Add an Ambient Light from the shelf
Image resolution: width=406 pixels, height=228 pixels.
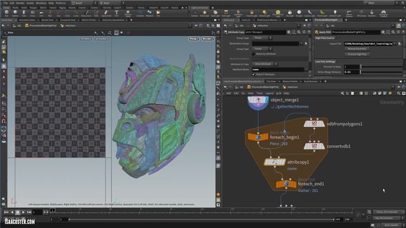(x=335, y=13)
